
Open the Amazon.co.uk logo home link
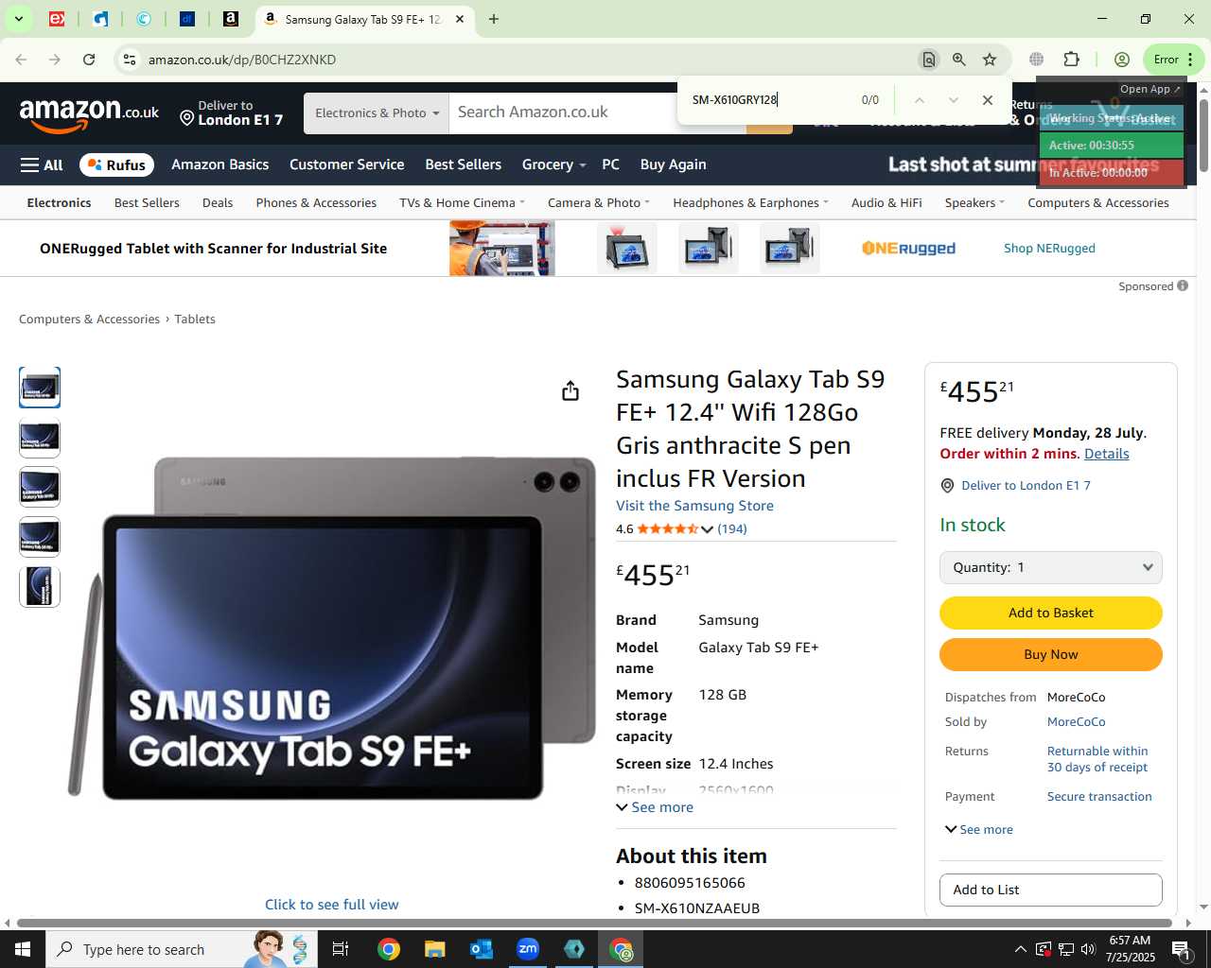pos(89,113)
